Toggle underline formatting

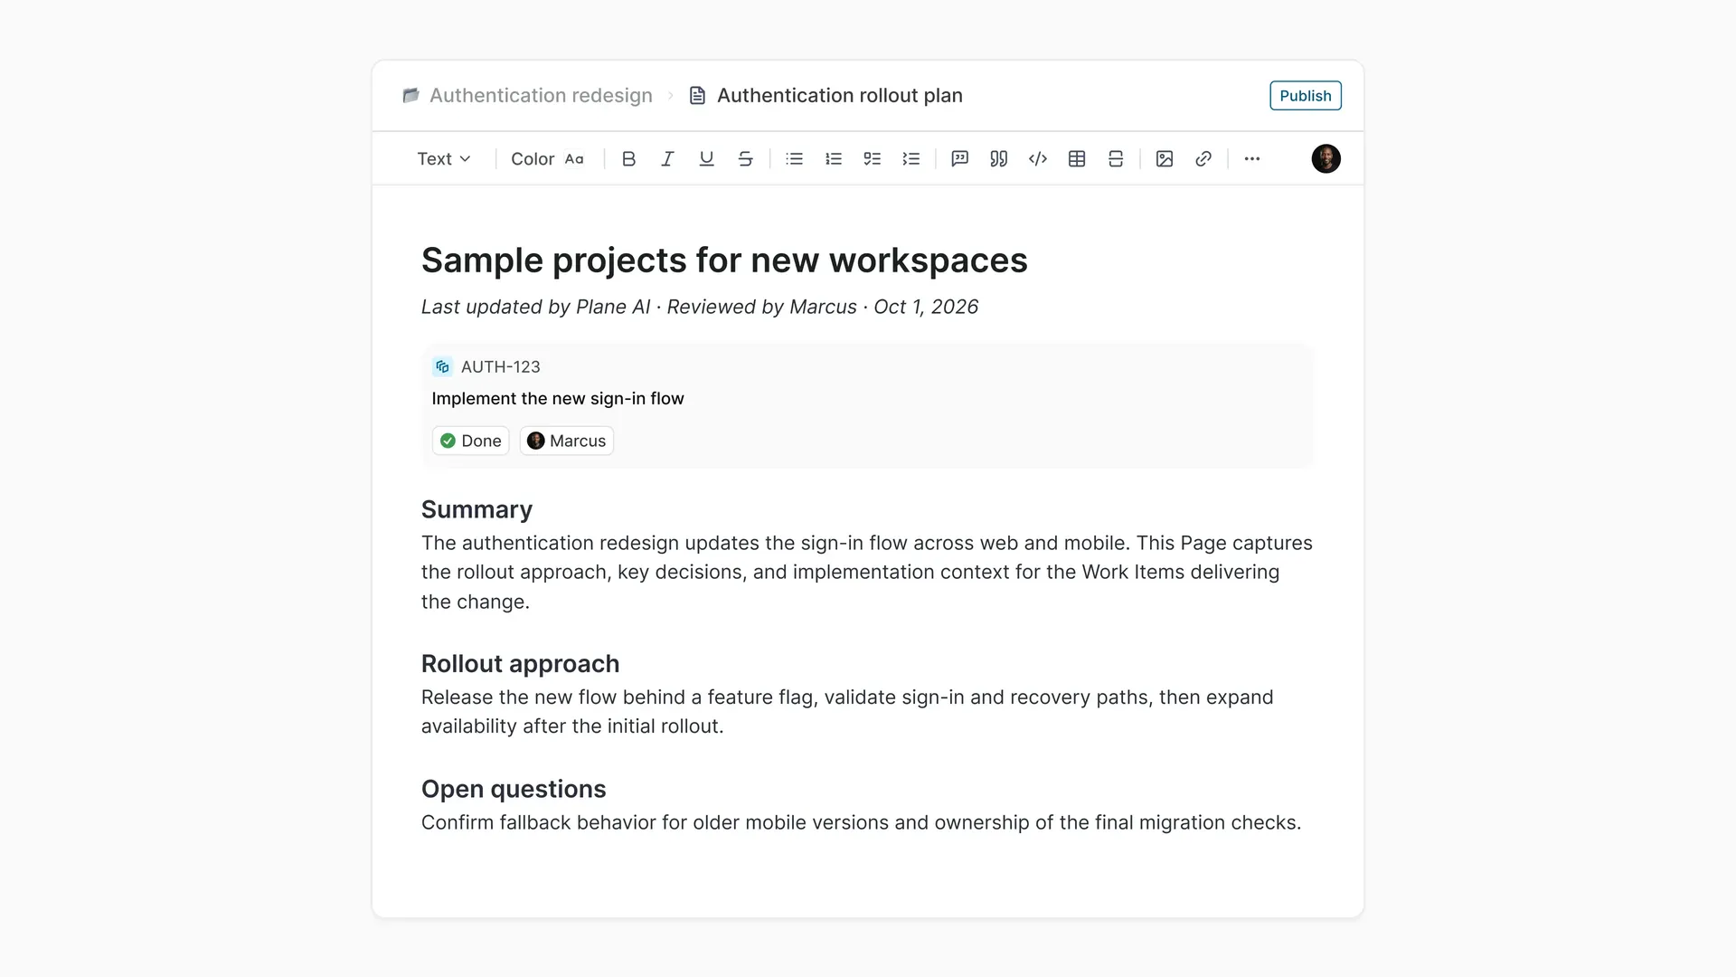coord(706,159)
